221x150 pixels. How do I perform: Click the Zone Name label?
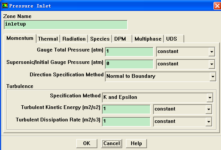(x=17, y=17)
